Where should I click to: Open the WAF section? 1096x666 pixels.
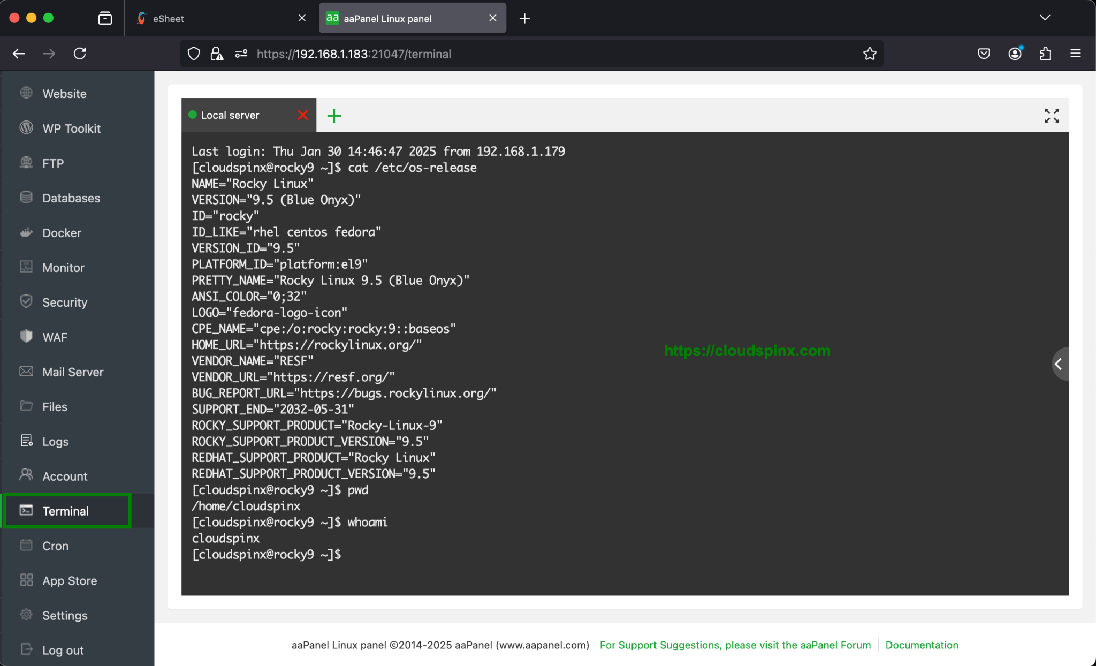(x=54, y=337)
